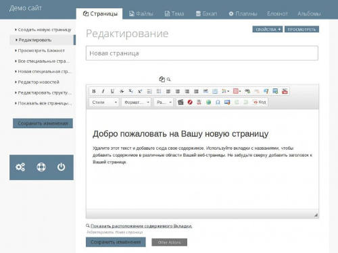The width and height of the screenshot is (338, 253).
Task: Apply superscript formatting
Action: coord(140,91)
